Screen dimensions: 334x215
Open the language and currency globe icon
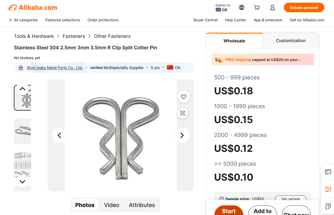point(242,7)
